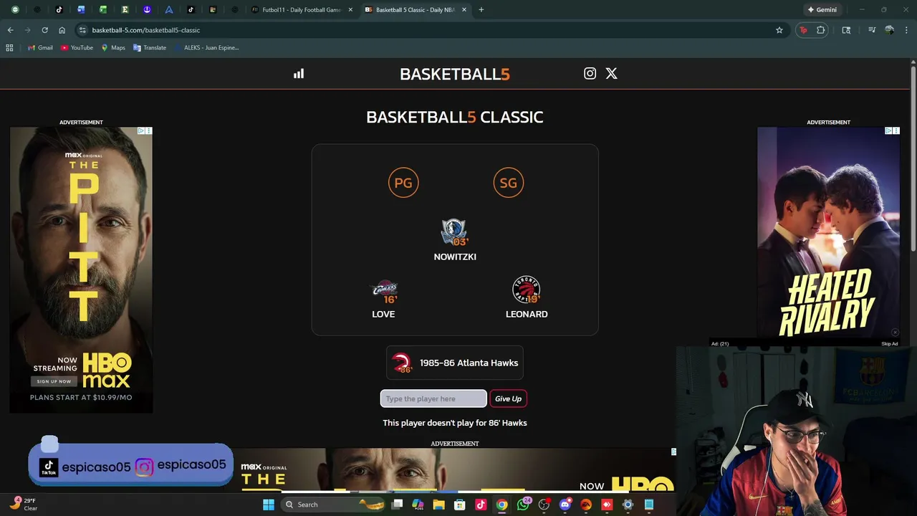Bookmark this page with the star
The width and height of the screenshot is (917, 516).
click(779, 30)
